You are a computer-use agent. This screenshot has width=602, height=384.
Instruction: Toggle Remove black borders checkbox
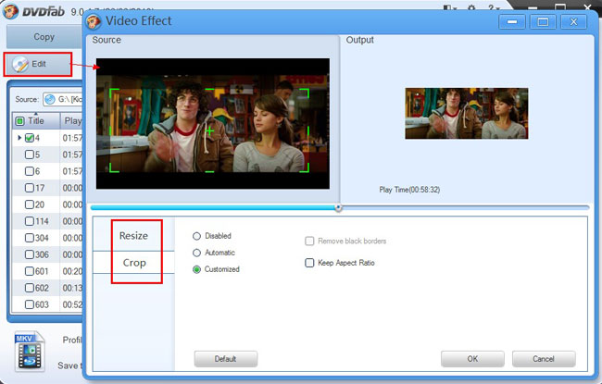(x=309, y=241)
